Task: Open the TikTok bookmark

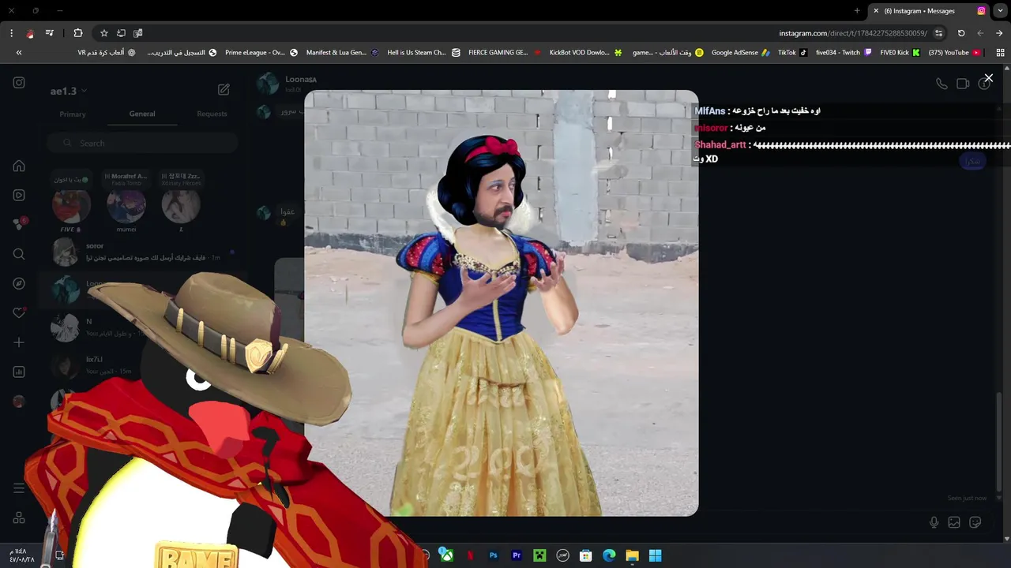Action: pyautogui.click(x=792, y=53)
